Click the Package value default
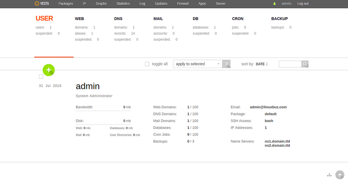This screenshot has width=348, height=182. (271, 114)
